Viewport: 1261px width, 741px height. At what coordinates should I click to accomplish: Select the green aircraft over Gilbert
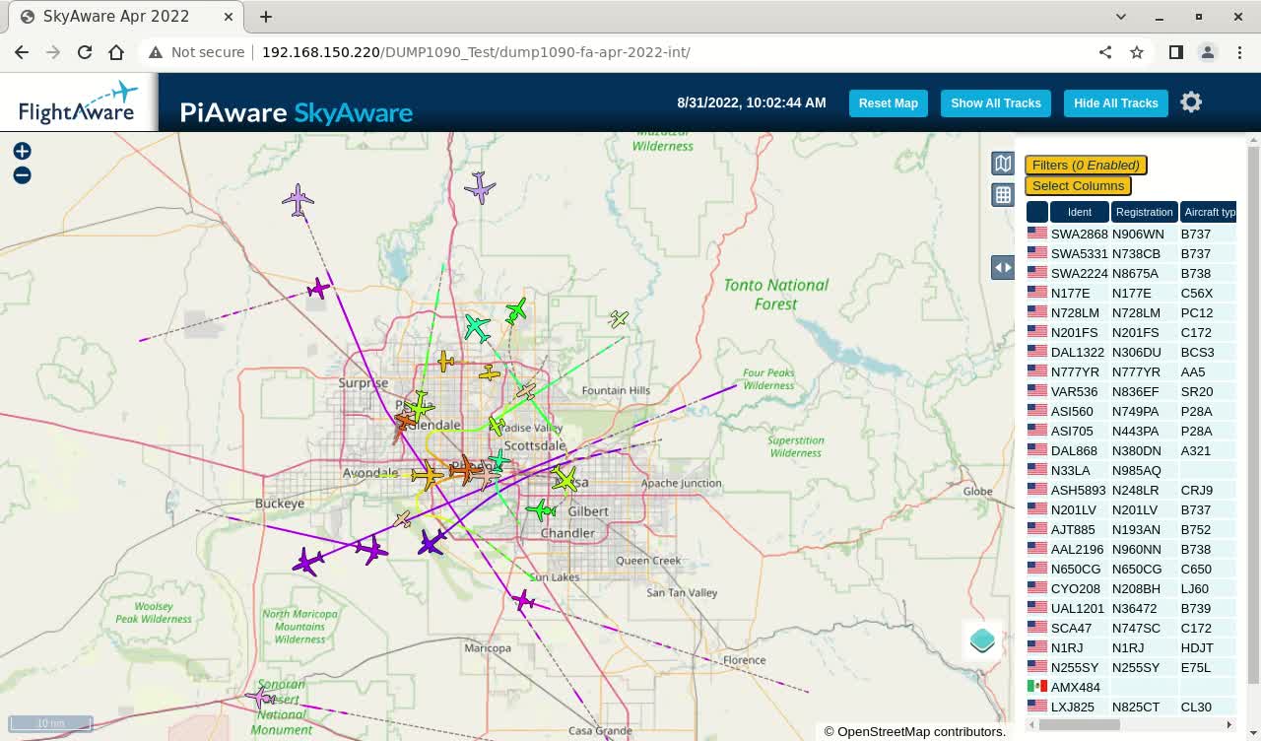(x=540, y=509)
